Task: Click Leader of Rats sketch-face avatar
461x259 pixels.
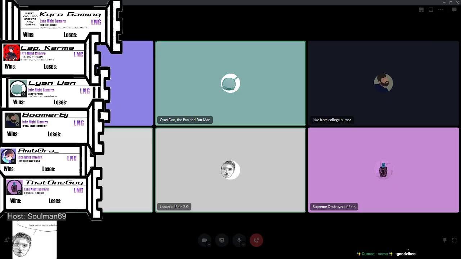Action: (x=230, y=170)
